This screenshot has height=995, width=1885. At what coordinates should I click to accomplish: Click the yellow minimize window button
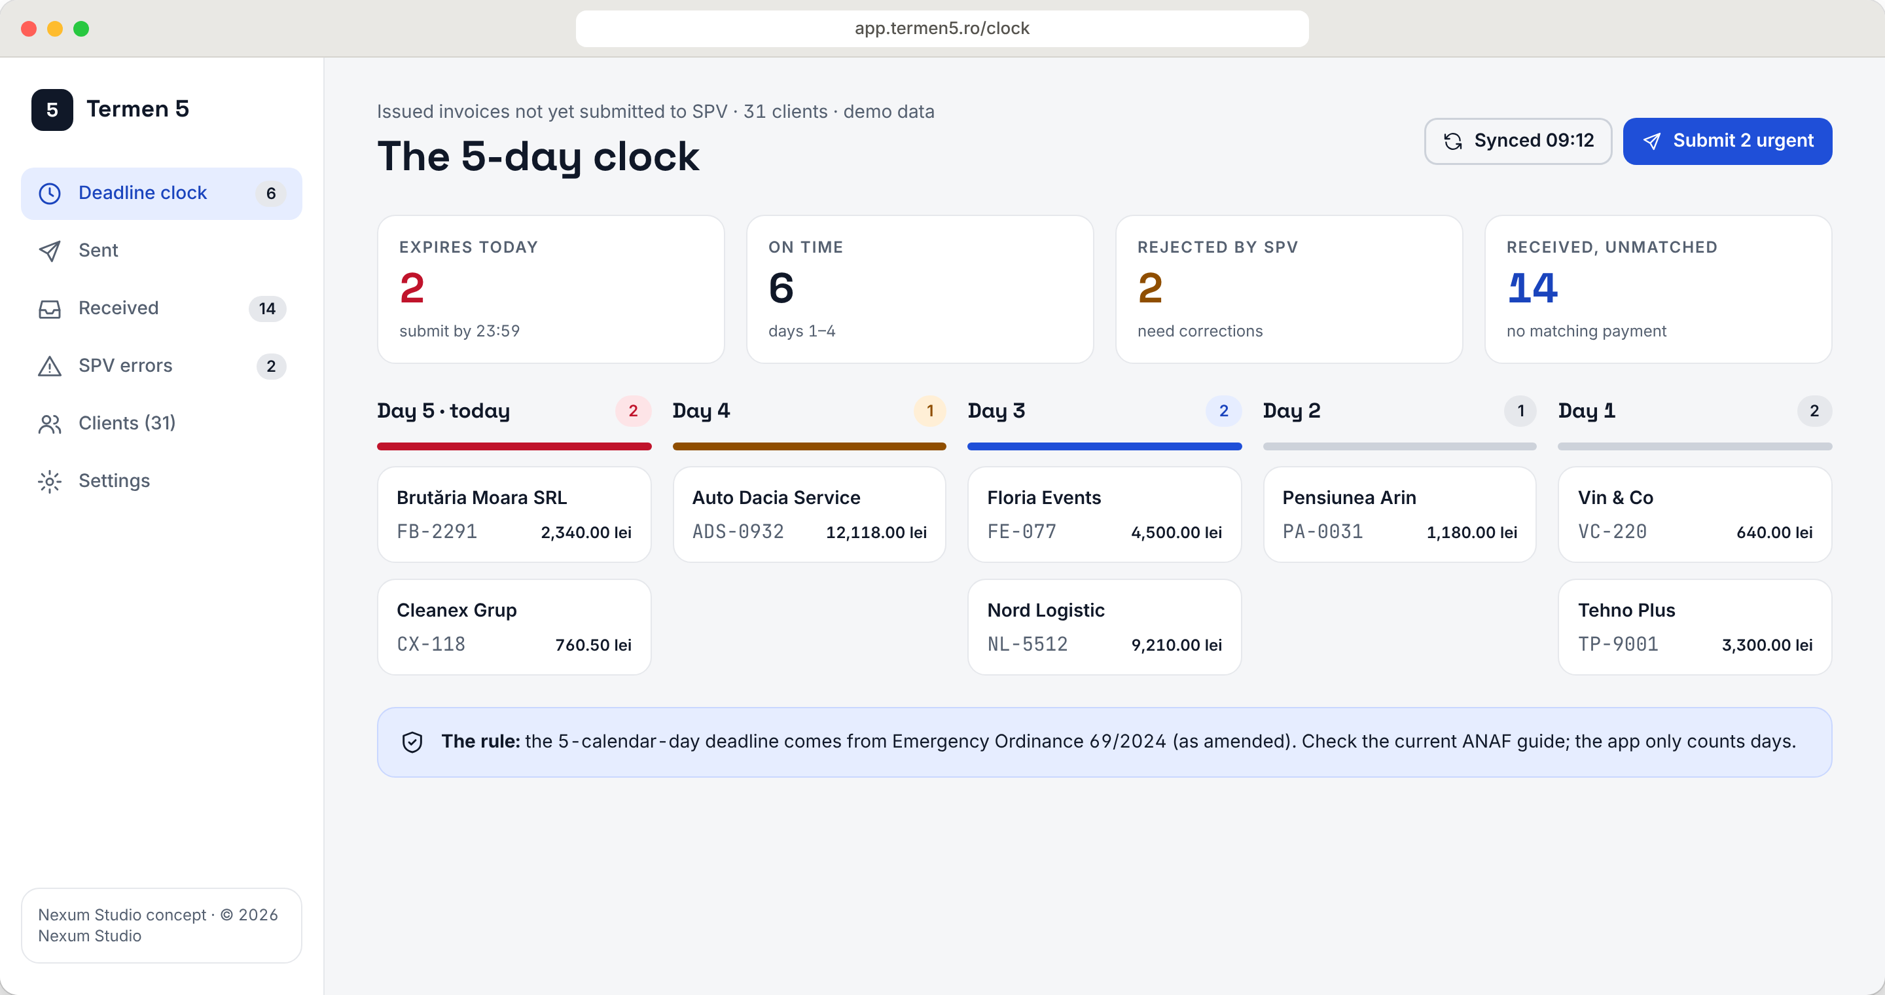pos(55,29)
